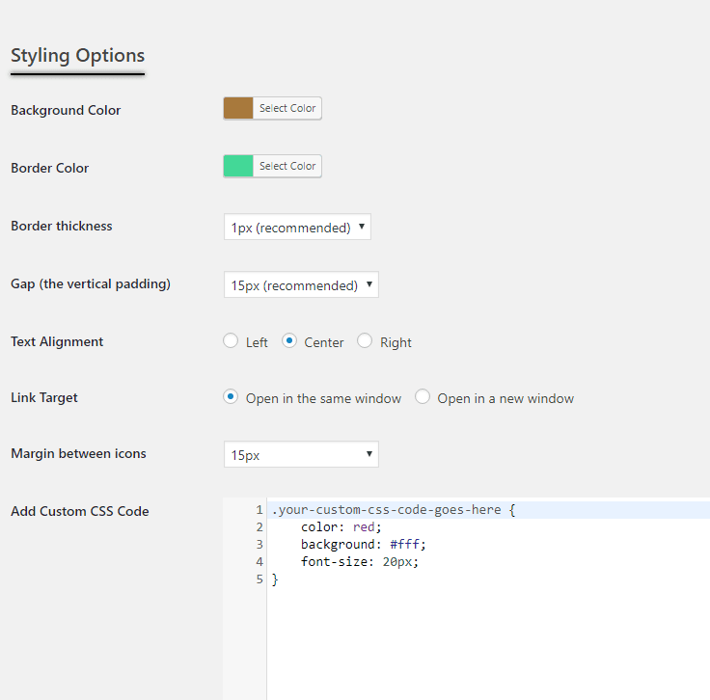
Task: Click the 'color: red;' line in editor
Action: (x=341, y=527)
